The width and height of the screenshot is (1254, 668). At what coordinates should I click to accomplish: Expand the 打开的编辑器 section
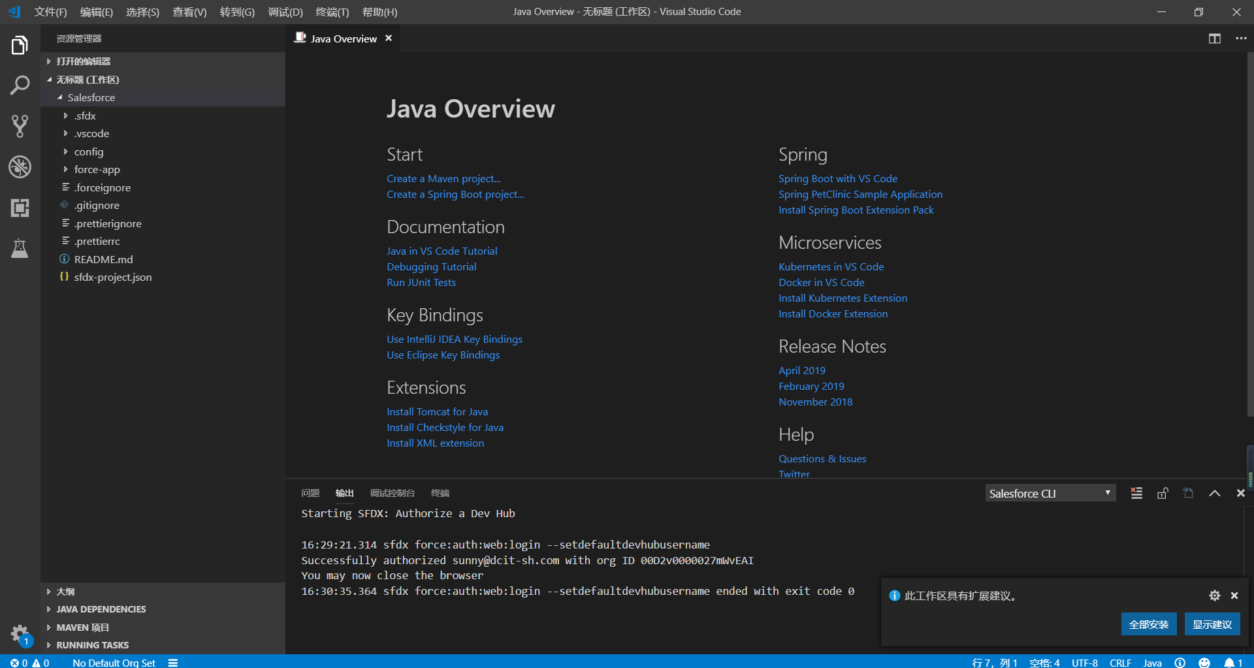tap(163, 61)
